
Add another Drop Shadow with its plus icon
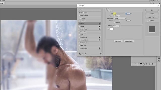(x=100, y=48)
